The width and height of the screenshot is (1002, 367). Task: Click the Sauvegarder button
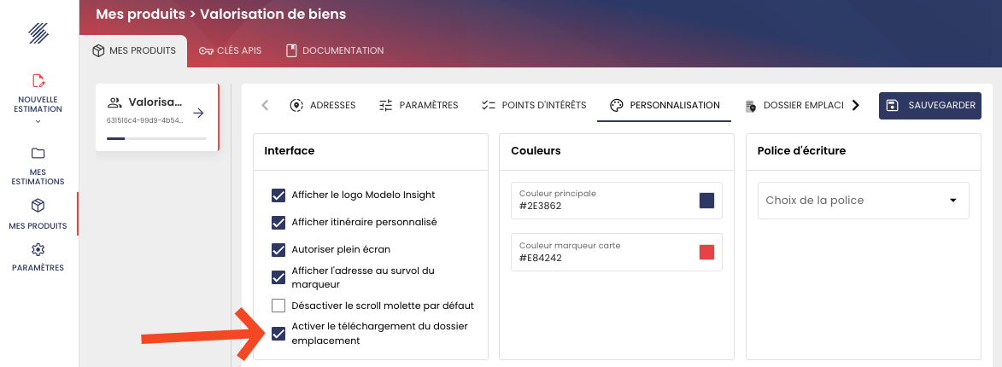(929, 105)
